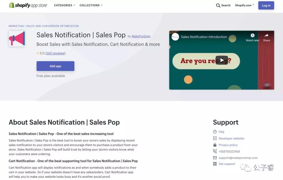Click the email envelope icon for support

coord(215,158)
